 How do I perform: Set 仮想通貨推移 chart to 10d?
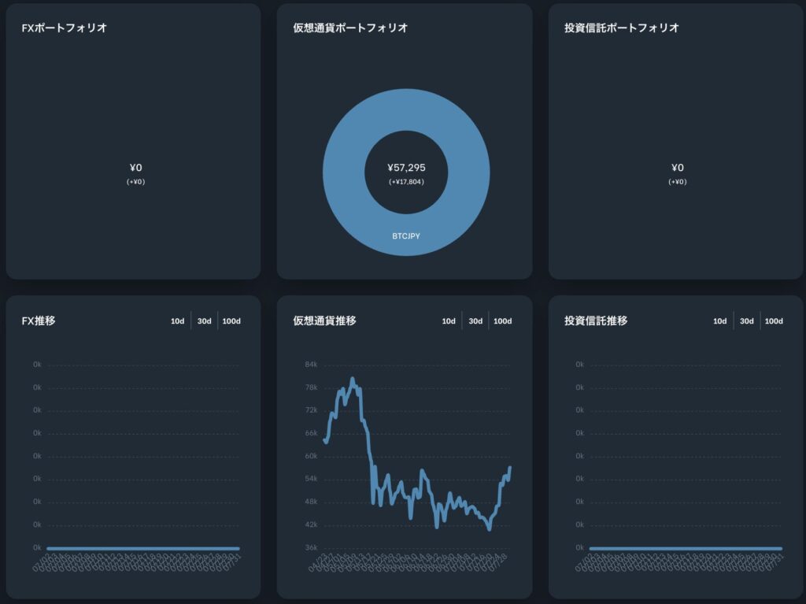(449, 321)
